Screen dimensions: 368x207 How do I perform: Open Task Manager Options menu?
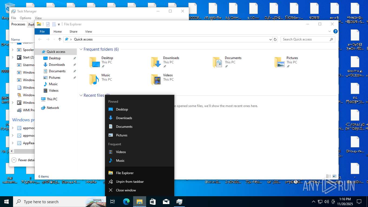tap(25, 18)
